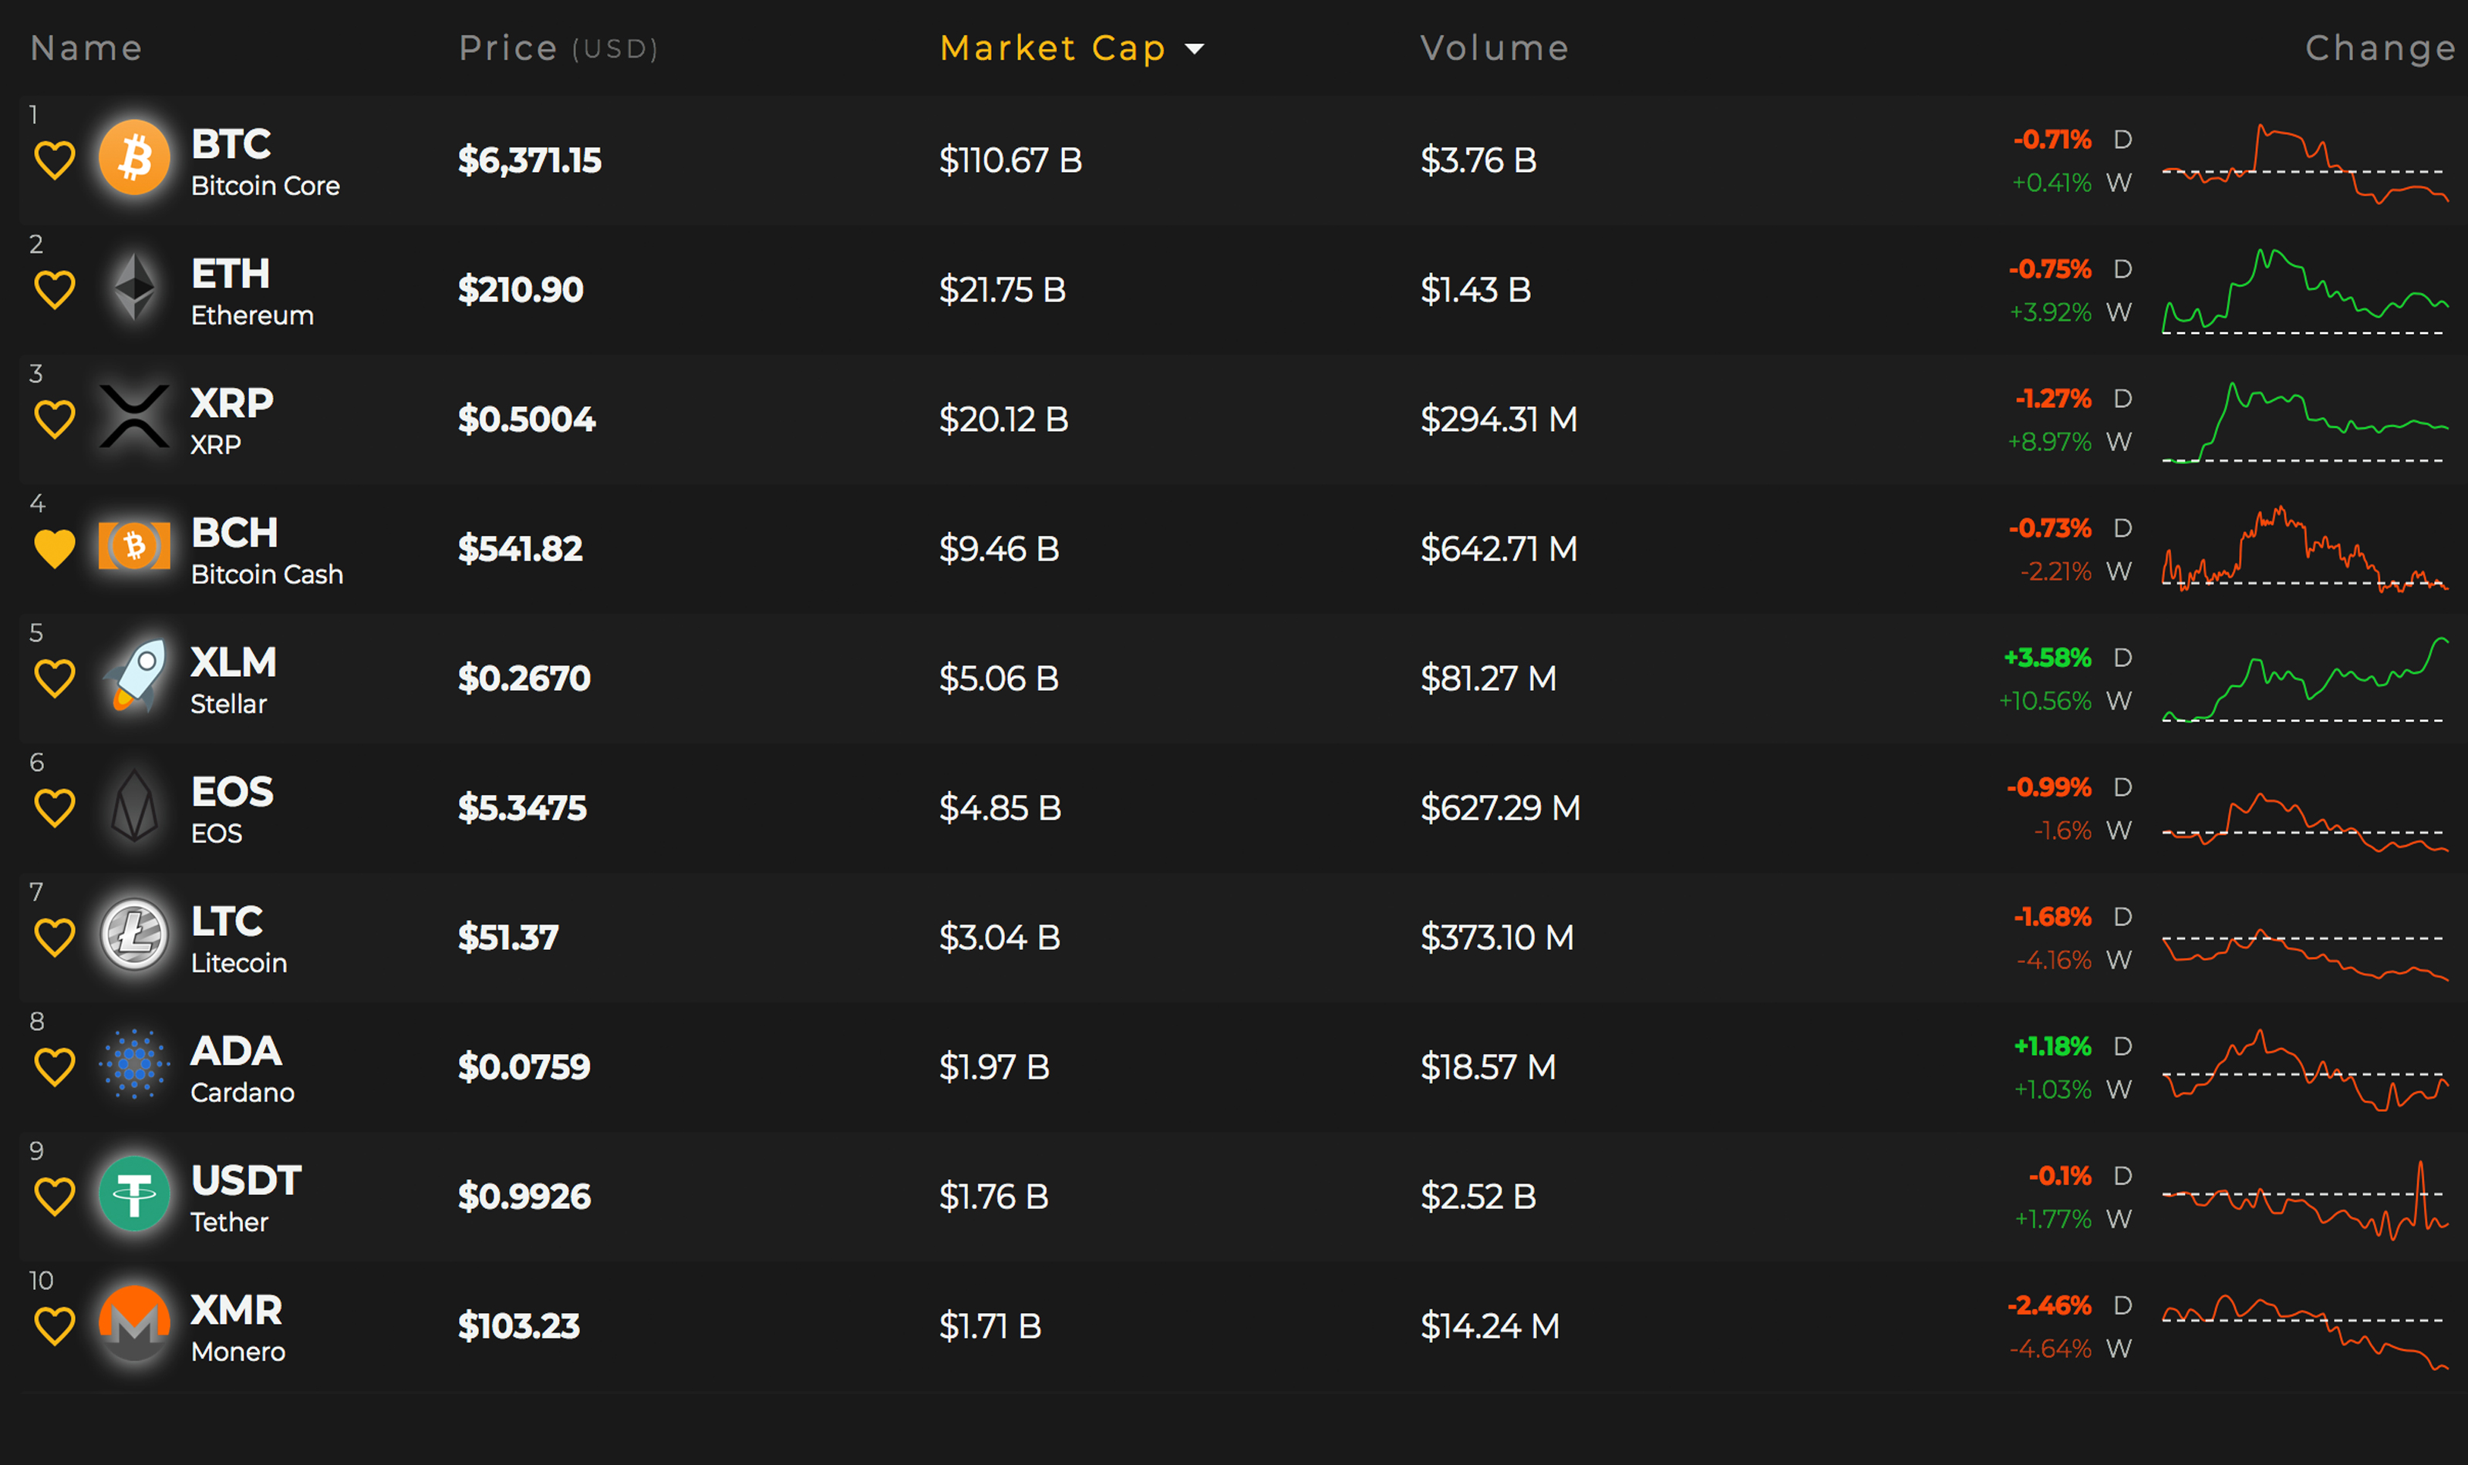Toggle the favorite heart for EOS
Viewport: 2468px width, 1465px height.
pyautogui.click(x=54, y=807)
